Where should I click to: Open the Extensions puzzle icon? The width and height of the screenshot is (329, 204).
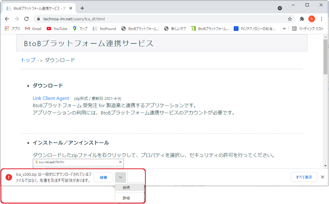302,19
